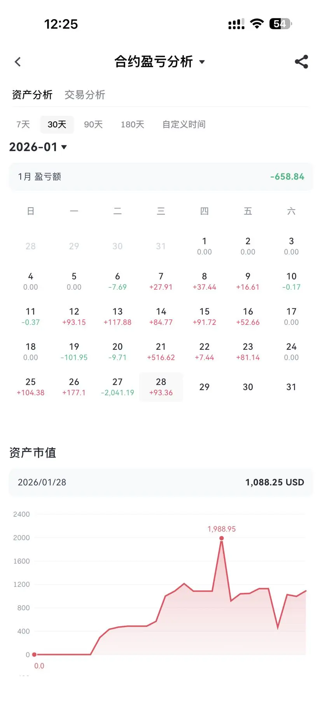Tap the 1月 盈亏额 summary bar
This screenshot has height=701, width=322.
[x=161, y=176]
